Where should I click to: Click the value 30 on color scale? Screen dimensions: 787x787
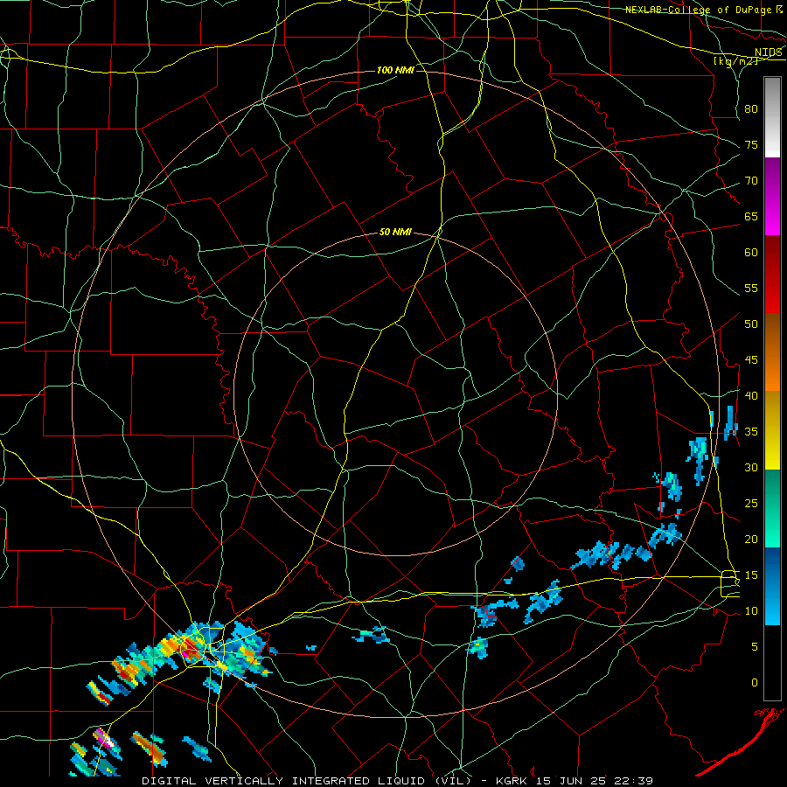coord(751,467)
